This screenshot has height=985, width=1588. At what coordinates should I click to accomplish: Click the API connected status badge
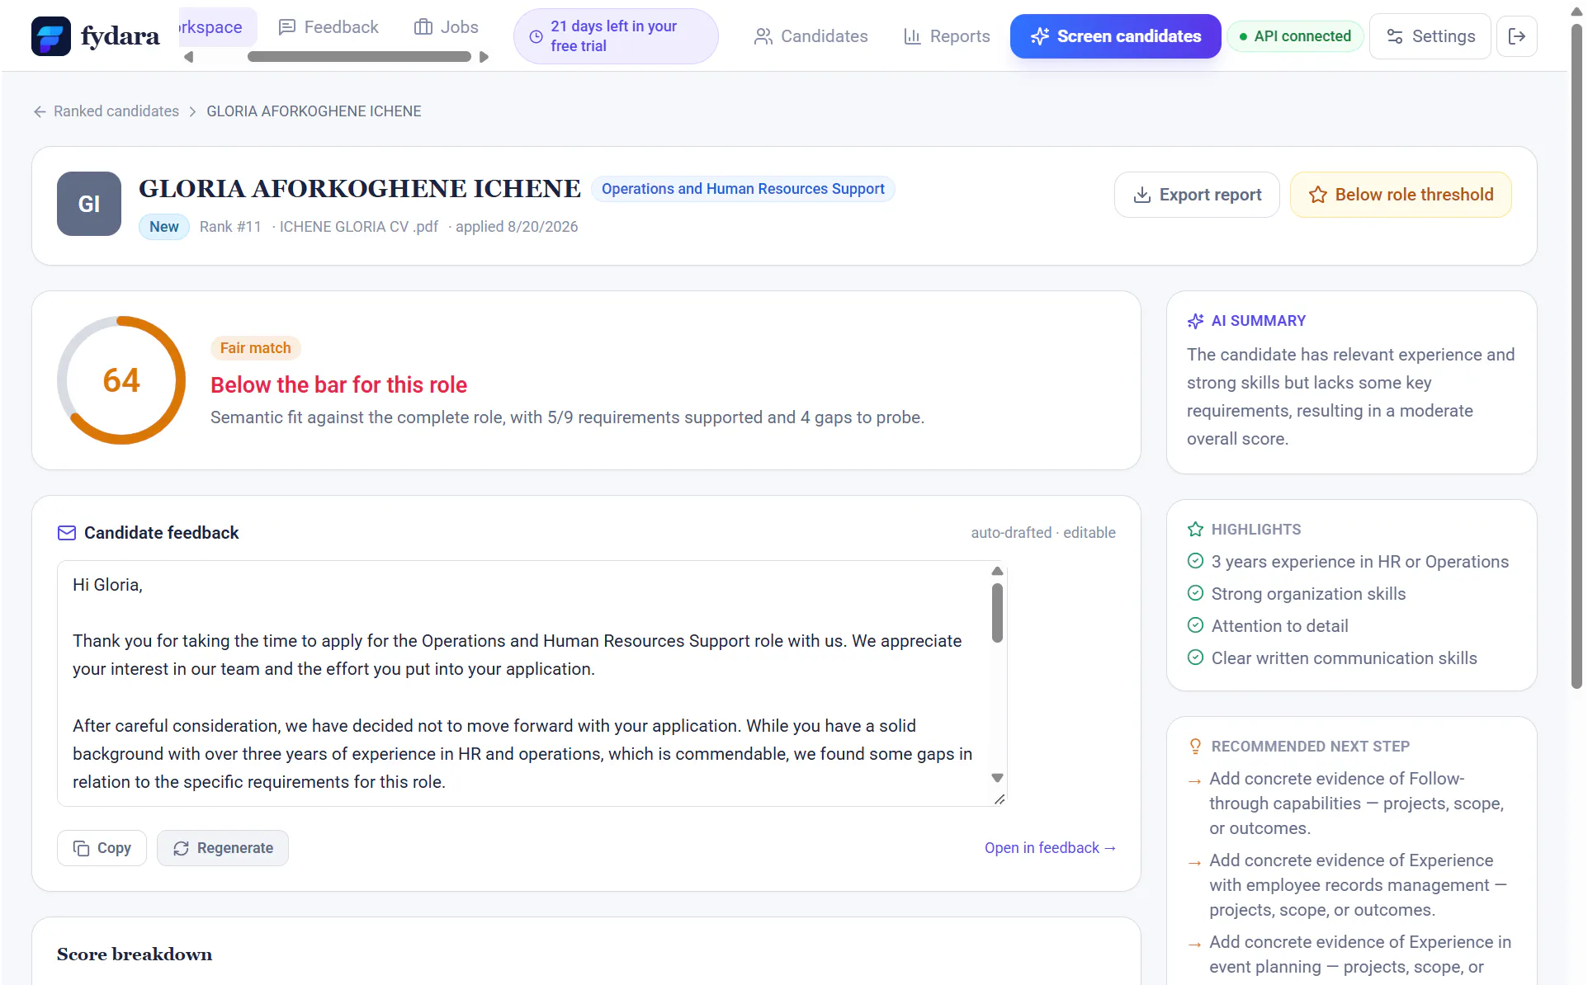coord(1295,36)
